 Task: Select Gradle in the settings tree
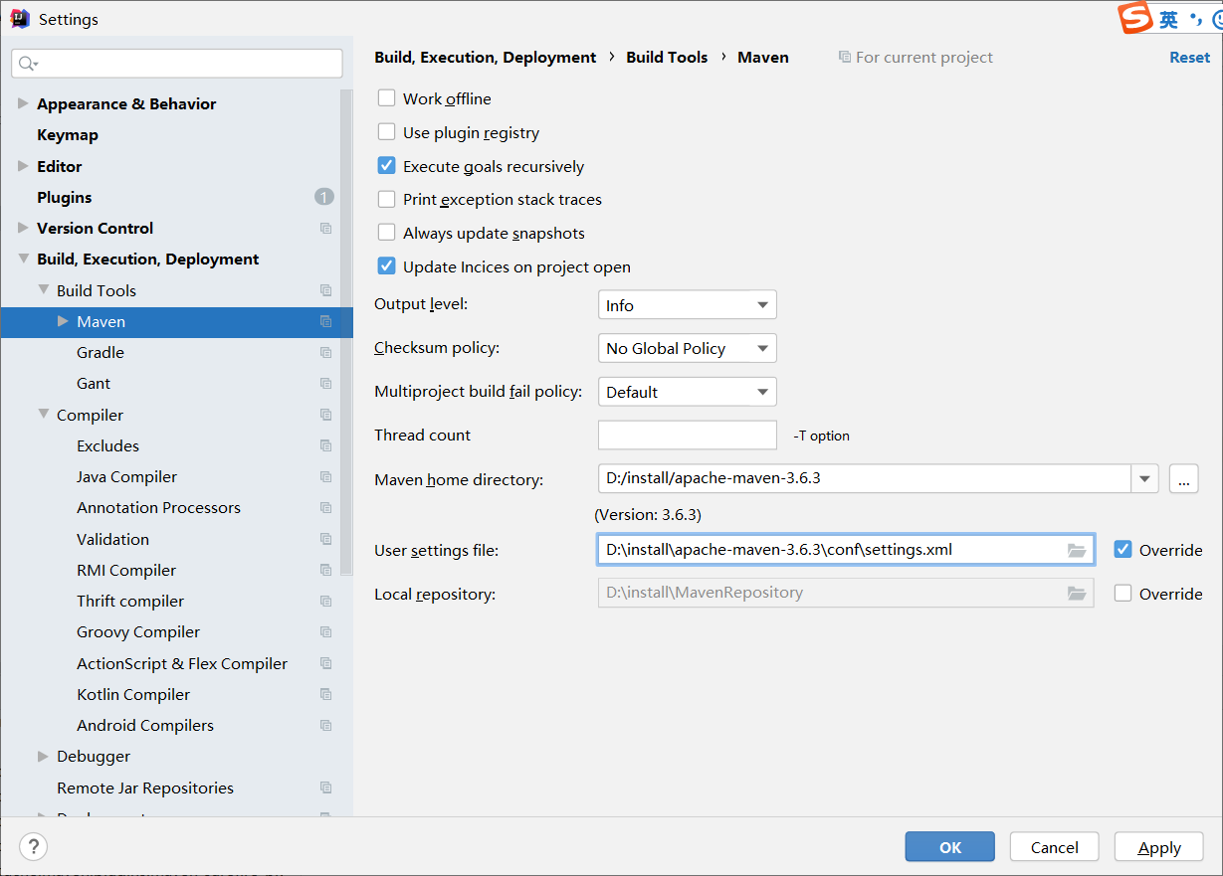[101, 353]
